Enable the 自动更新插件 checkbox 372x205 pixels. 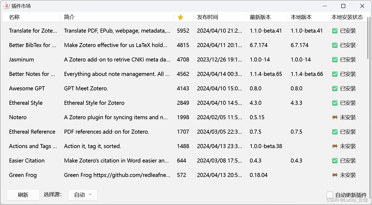330,195
